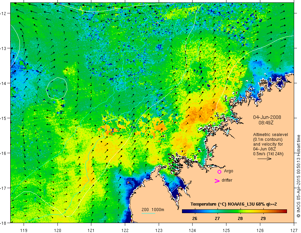Screen dimensions: 301x233
Task: Click the '27' color bar tick label
Action: 217,218
